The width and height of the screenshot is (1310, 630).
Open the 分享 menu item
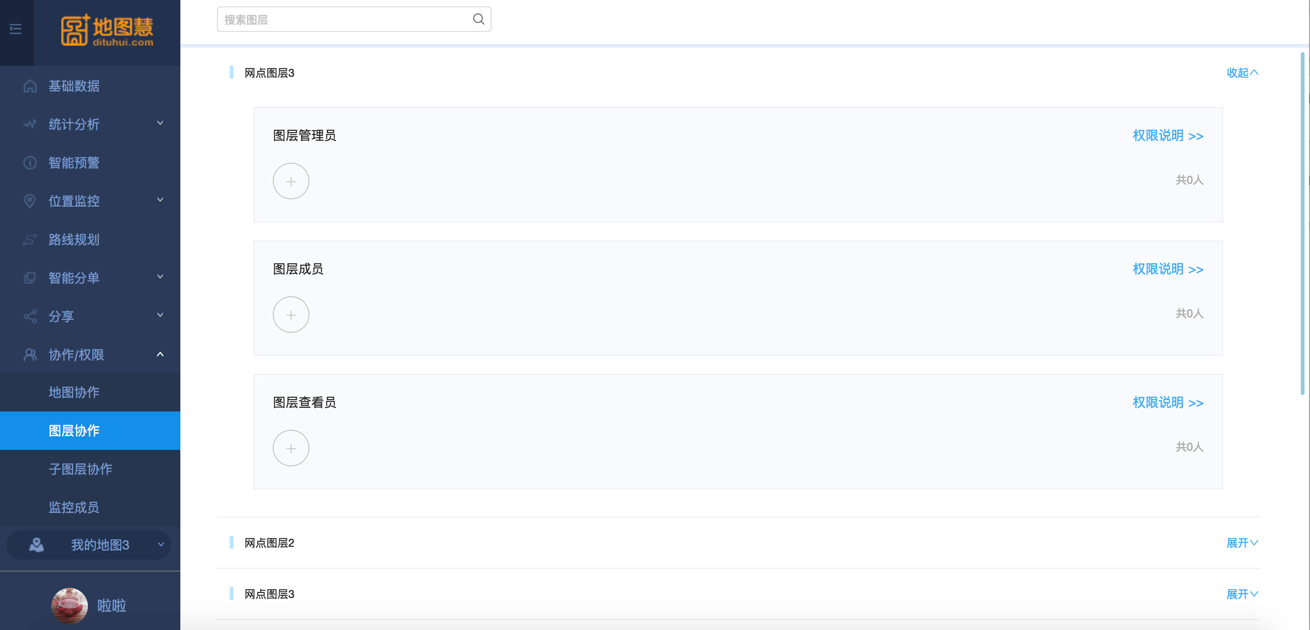tap(90, 316)
